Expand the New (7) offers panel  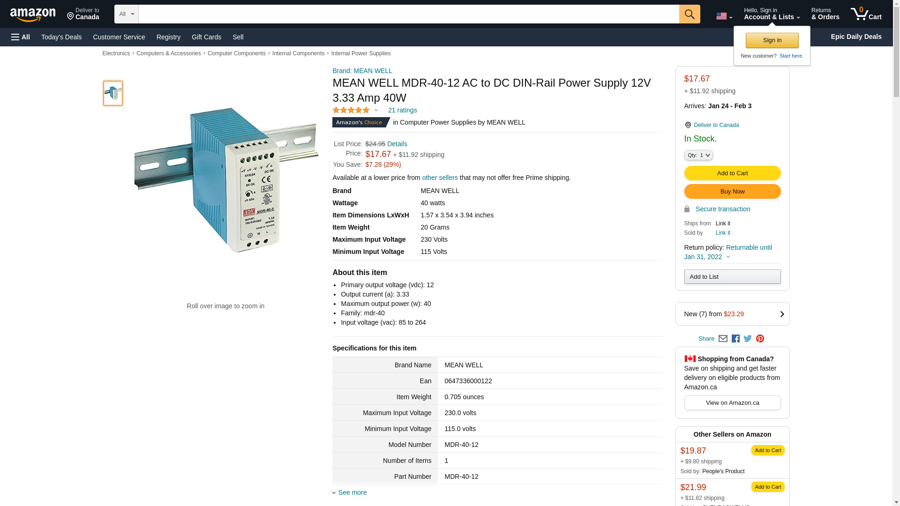[732, 314]
